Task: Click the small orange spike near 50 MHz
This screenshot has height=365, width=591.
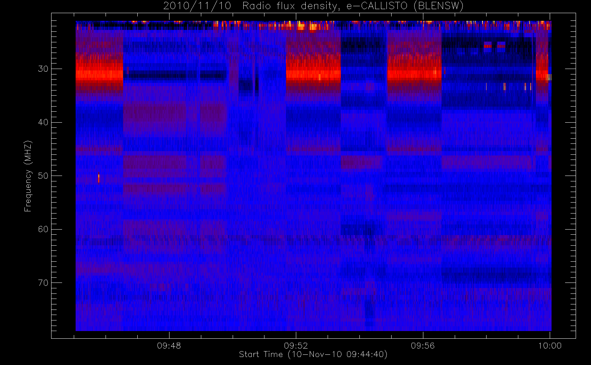Action: [99, 178]
